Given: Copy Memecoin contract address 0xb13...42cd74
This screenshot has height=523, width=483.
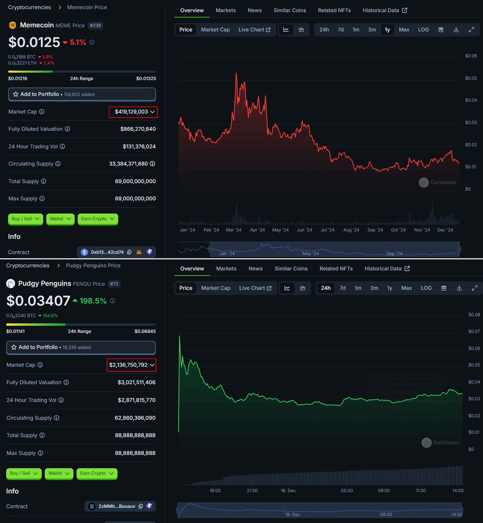Looking at the screenshot, I should [129, 252].
